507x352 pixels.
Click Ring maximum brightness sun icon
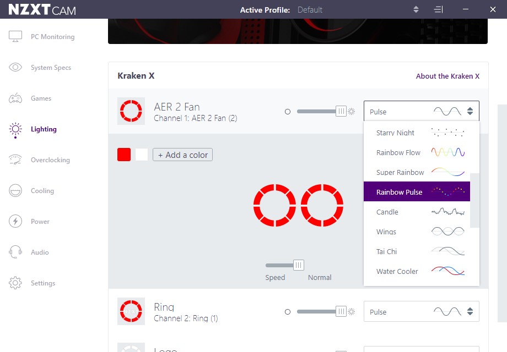click(x=352, y=312)
